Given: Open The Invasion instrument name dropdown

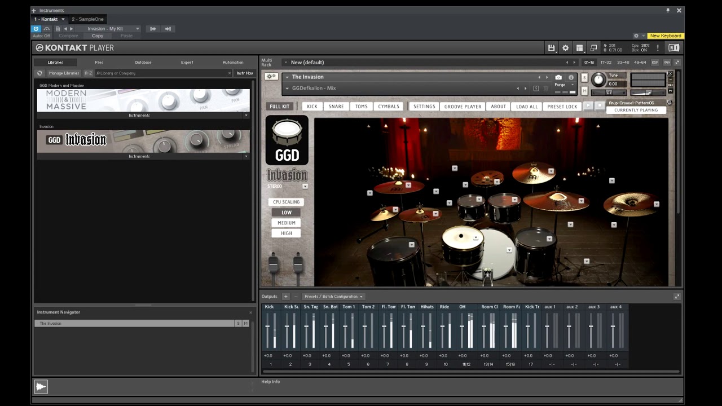Looking at the screenshot, I should [287, 77].
